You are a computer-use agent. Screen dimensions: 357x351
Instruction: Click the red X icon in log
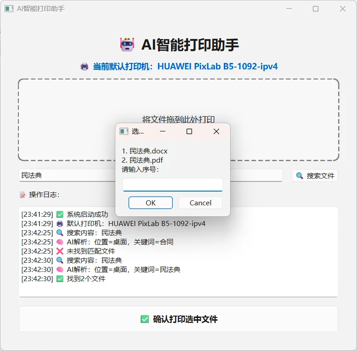(60, 251)
